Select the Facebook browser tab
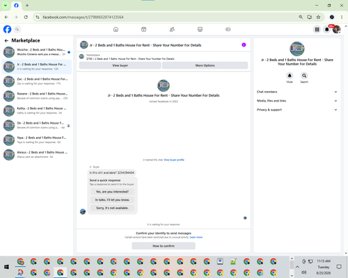 [x=16, y=6]
